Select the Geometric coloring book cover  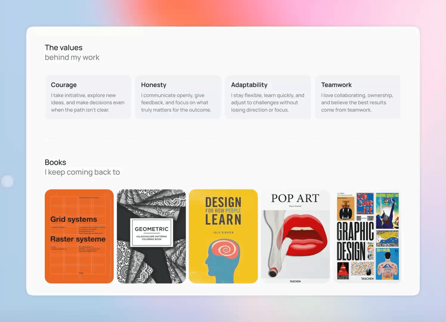(151, 236)
